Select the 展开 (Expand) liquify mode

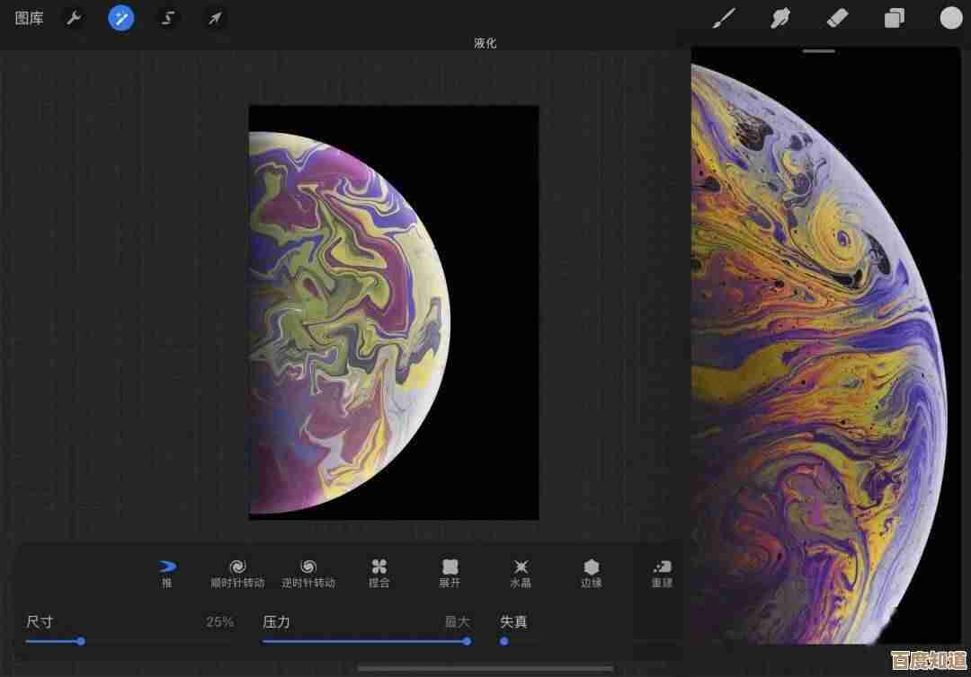pyautogui.click(x=450, y=572)
